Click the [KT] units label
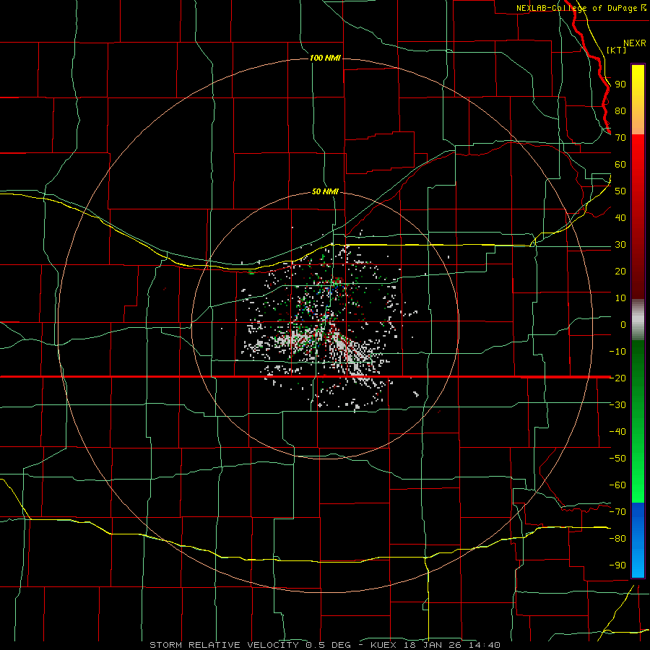 point(617,50)
